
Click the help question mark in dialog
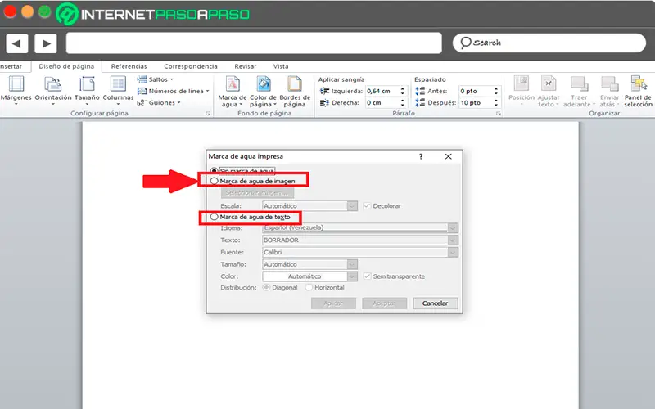click(x=421, y=156)
